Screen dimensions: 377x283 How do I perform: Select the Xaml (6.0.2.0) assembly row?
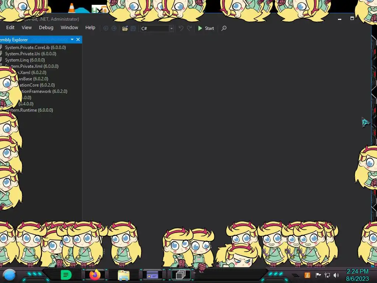[32, 73]
